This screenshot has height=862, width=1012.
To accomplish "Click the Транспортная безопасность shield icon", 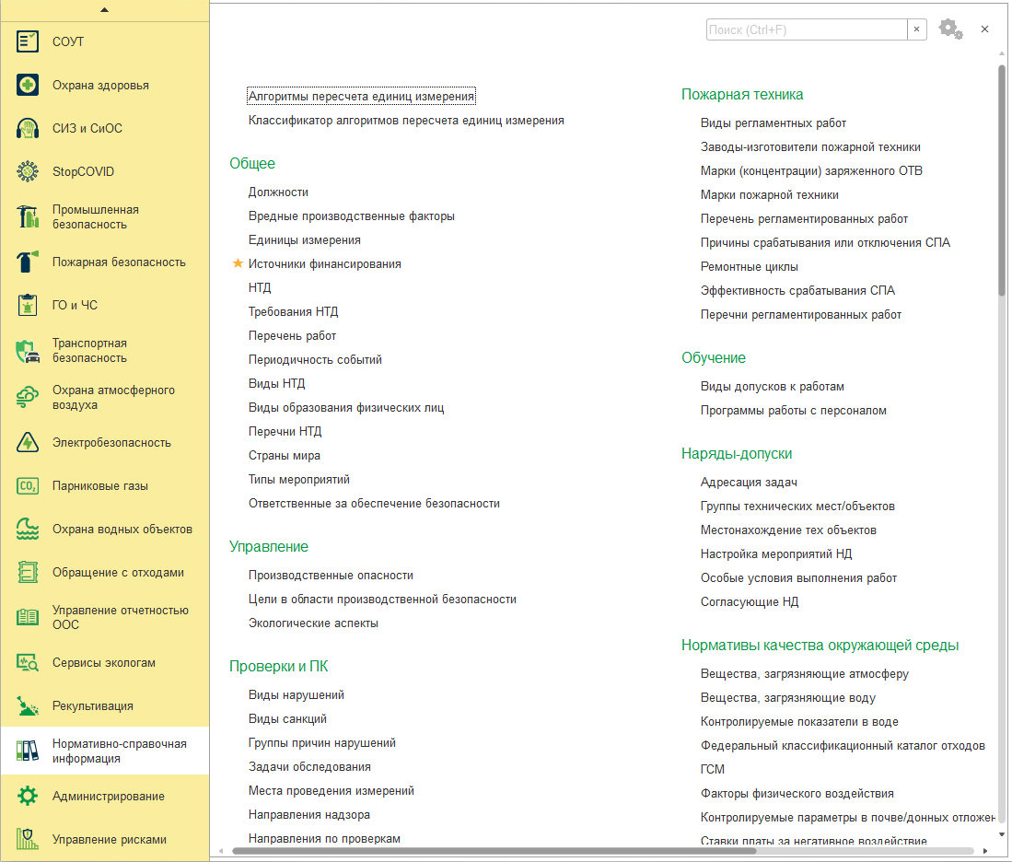I will click(27, 351).
